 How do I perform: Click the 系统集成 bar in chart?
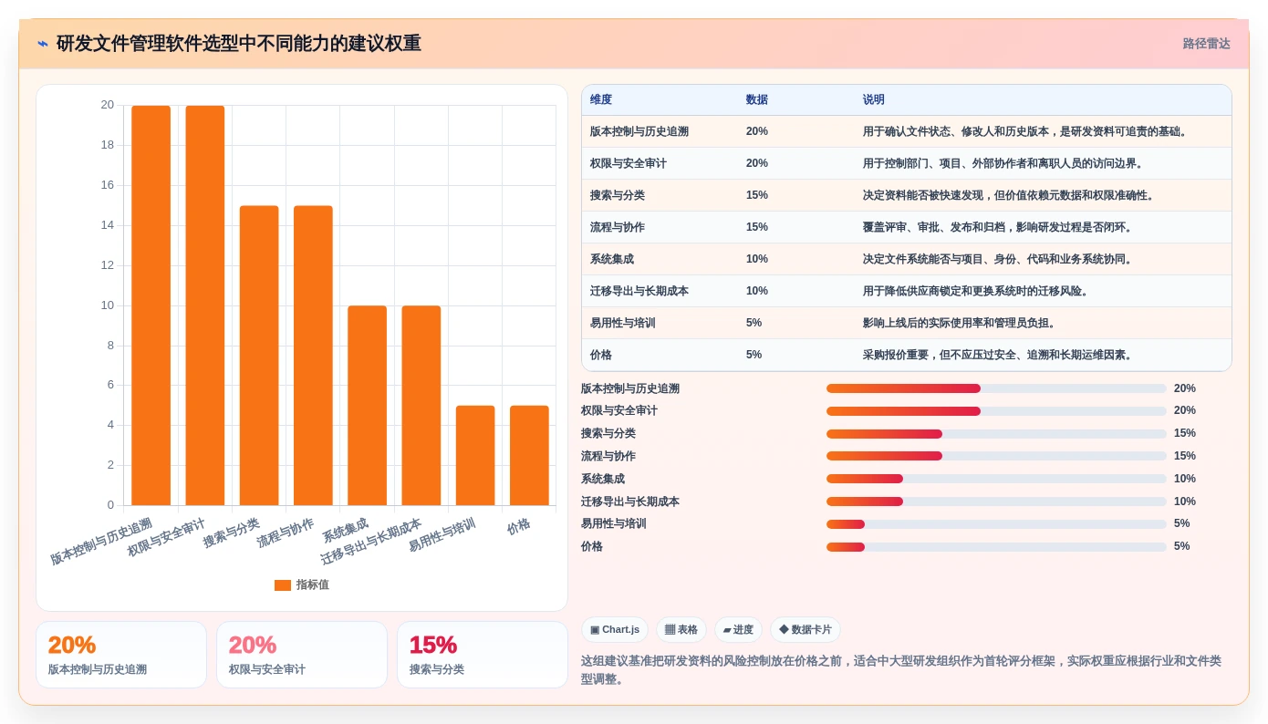(367, 406)
